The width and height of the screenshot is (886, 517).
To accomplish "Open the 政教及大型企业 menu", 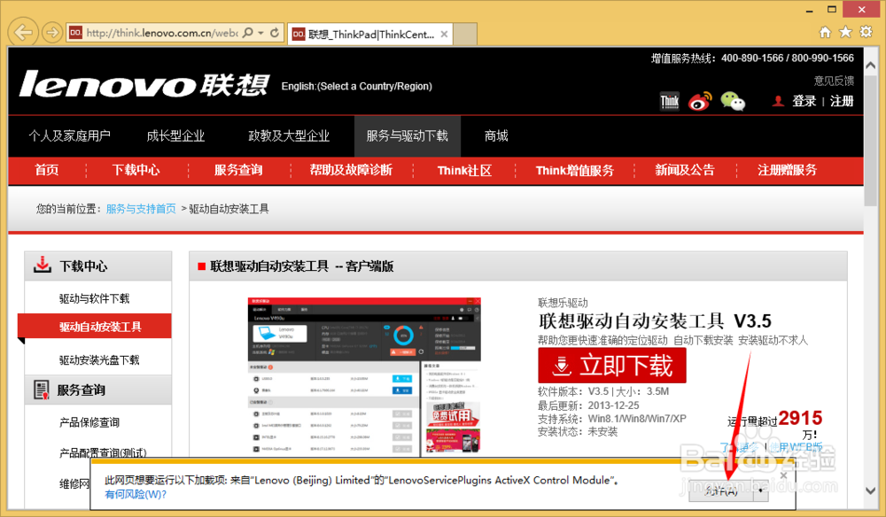I will (289, 135).
